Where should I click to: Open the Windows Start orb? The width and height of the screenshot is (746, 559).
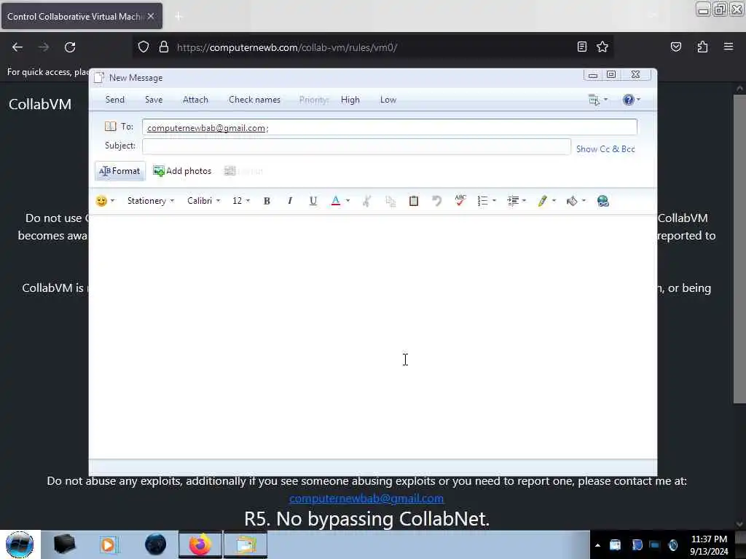point(20,544)
